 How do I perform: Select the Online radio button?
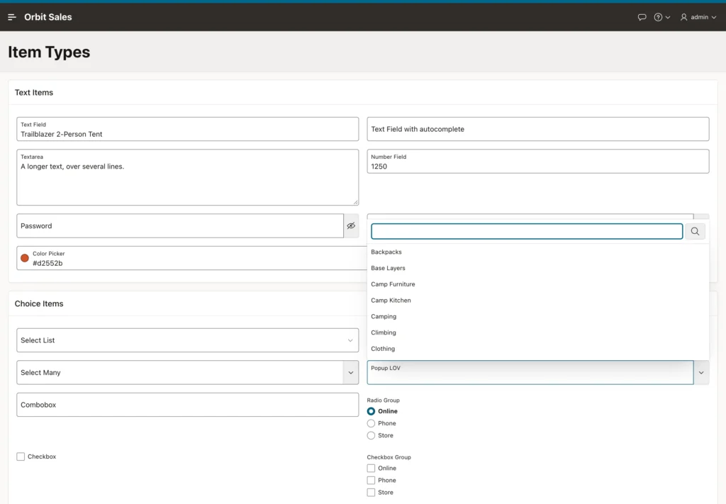371,411
